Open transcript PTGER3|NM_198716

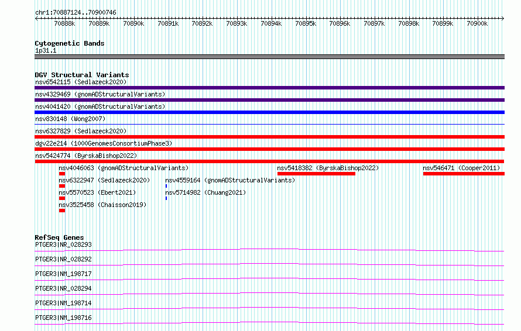pos(63,318)
